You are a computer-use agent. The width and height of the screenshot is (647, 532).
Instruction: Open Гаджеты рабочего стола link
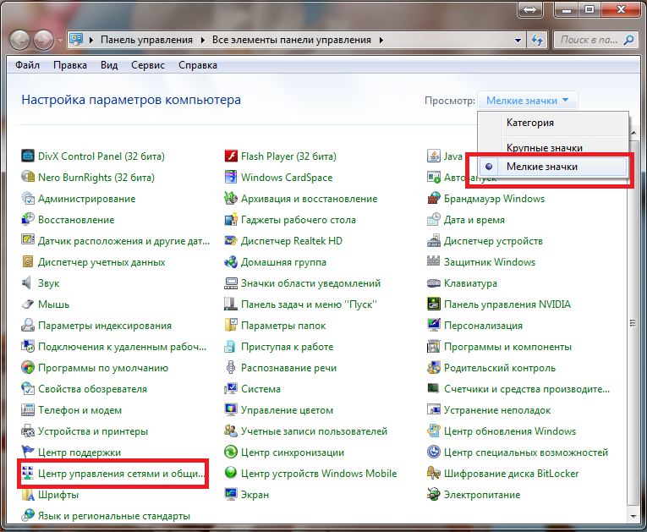(299, 220)
